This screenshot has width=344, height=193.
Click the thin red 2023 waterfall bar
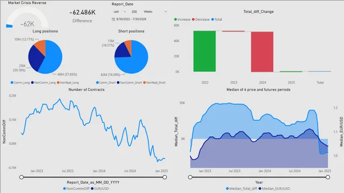[x=233, y=31]
